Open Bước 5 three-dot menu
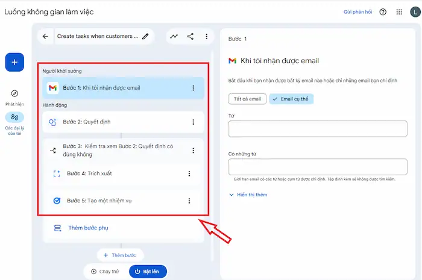422x280 pixels. pos(189,201)
